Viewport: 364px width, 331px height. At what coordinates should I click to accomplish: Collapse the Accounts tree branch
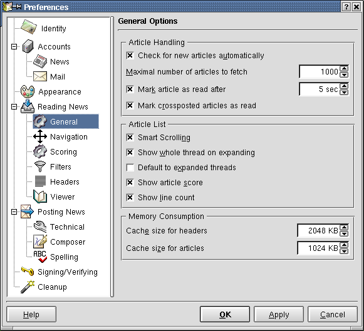coord(14,46)
